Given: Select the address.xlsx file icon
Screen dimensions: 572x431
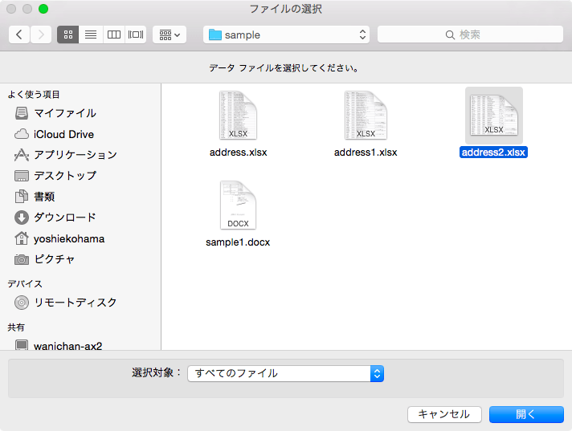Looking at the screenshot, I should point(239,116).
